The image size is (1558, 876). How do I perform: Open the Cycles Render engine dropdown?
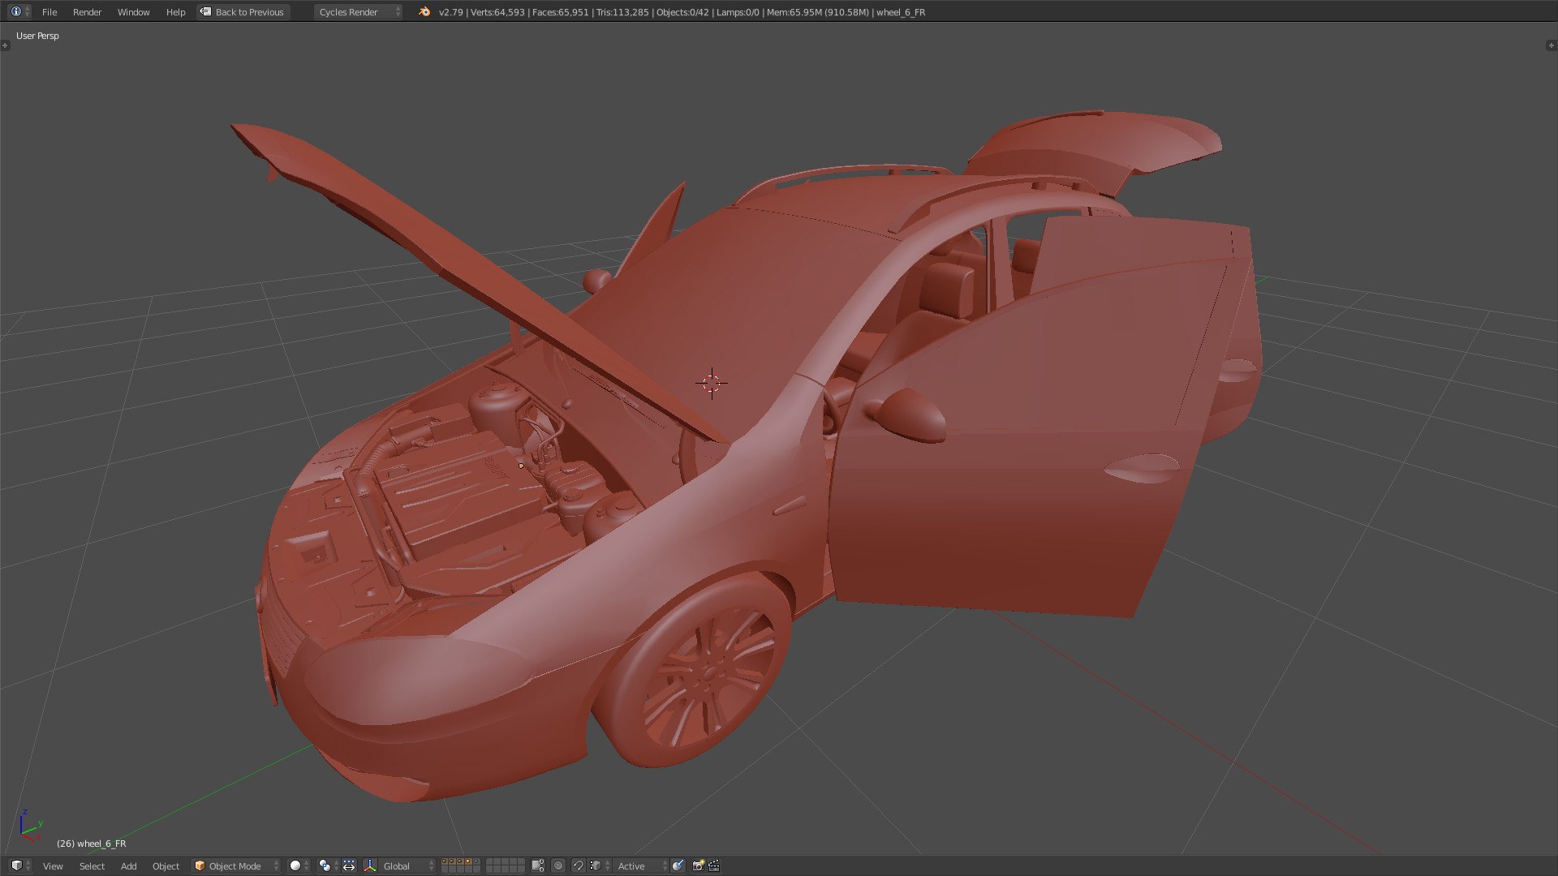[358, 12]
